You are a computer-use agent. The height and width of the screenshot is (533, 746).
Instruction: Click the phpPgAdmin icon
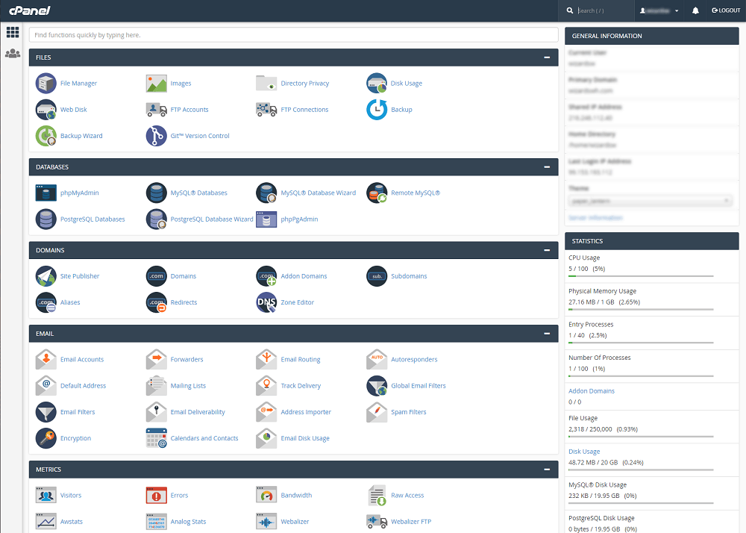tap(266, 219)
